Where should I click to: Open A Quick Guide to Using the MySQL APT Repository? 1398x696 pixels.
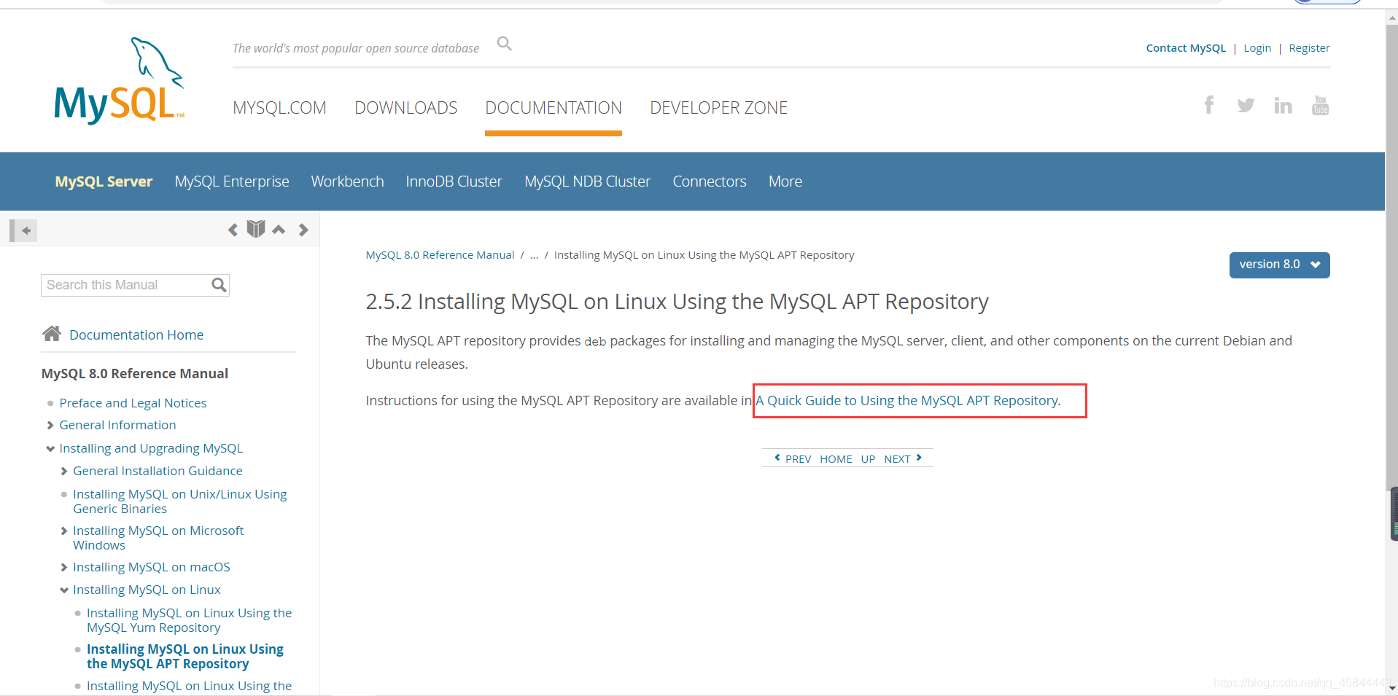[907, 401]
